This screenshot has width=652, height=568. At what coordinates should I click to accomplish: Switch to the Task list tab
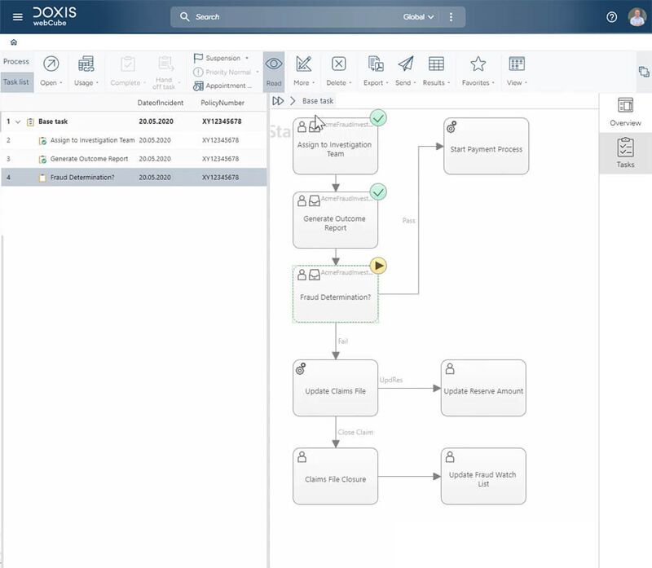(x=15, y=82)
